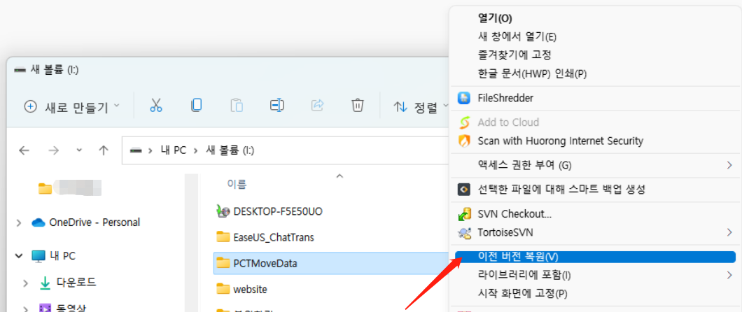Select OneDrive - Personal in sidebar
Image resolution: width=742 pixels, height=312 pixels.
[94, 222]
